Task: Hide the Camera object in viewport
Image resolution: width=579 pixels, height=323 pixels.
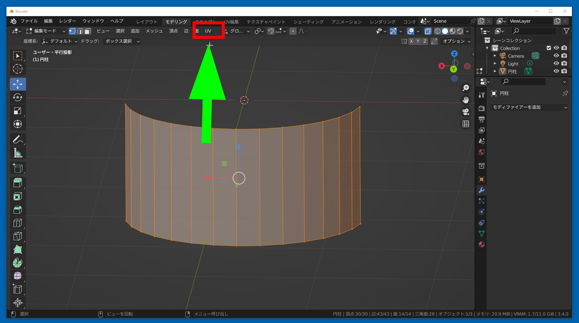Action: point(556,56)
